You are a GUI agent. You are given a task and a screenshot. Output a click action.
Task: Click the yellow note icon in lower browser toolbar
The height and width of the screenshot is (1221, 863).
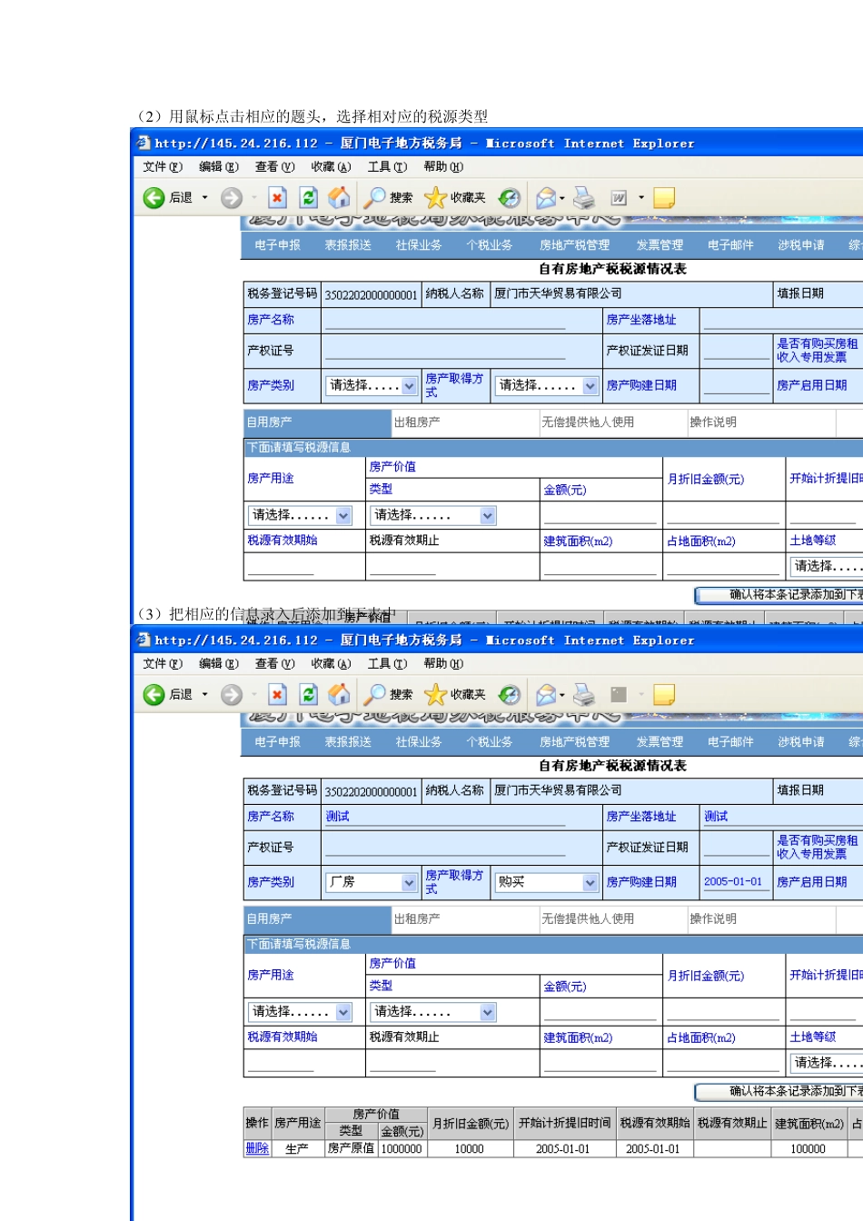click(664, 694)
